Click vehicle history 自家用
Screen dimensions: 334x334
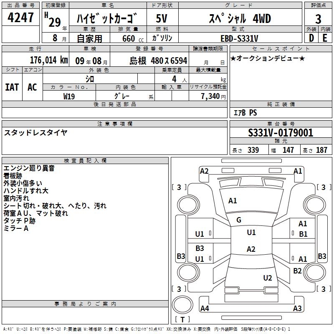[x=89, y=38]
